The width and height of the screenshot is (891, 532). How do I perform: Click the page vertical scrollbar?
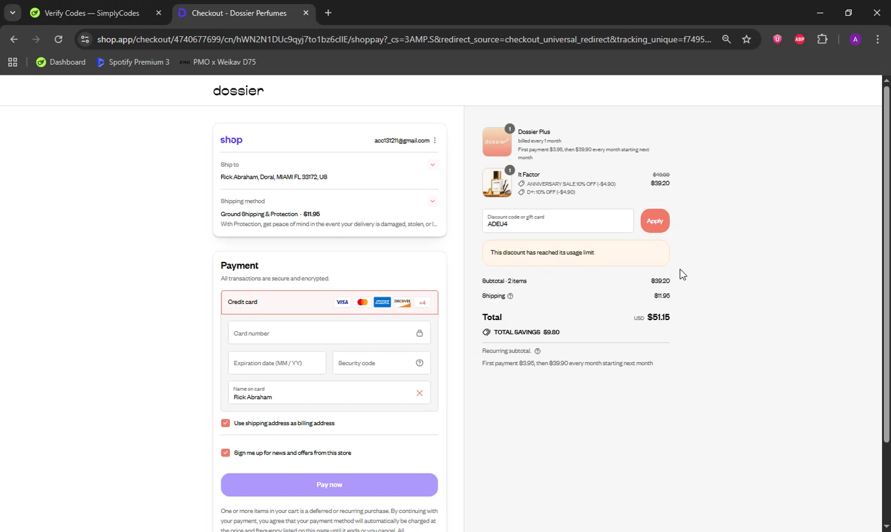(x=886, y=264)
